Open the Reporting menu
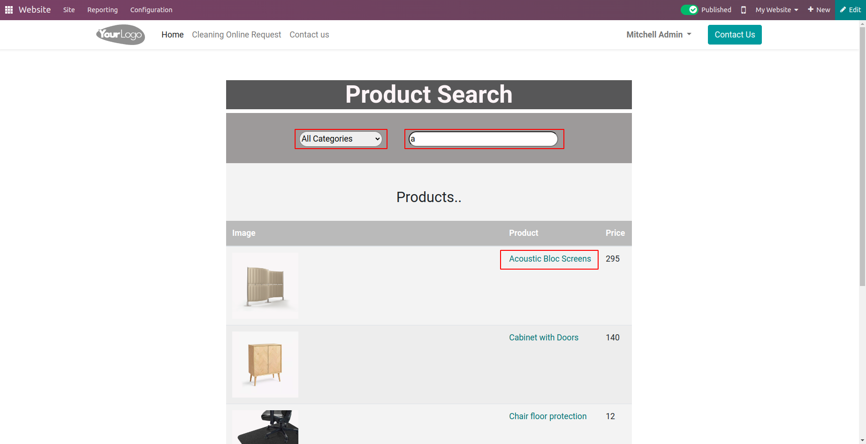The image size is (866, 444). [x=102, y=10]
